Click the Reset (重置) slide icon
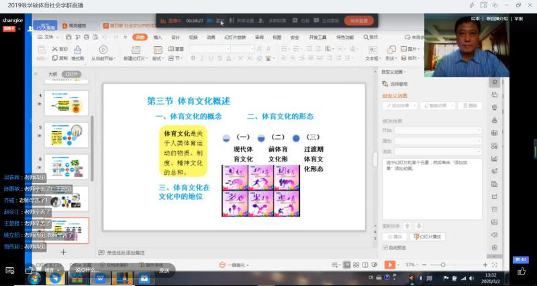 [172, 49]
